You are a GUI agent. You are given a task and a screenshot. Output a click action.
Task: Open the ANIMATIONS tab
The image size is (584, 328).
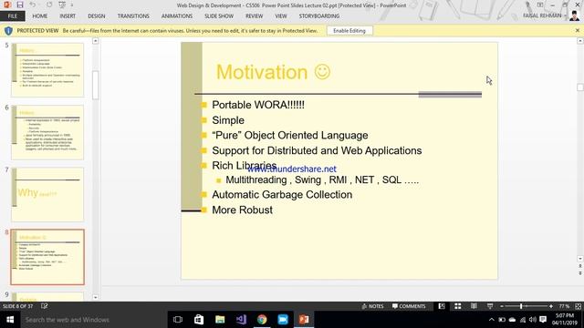[x=177, y=16]
